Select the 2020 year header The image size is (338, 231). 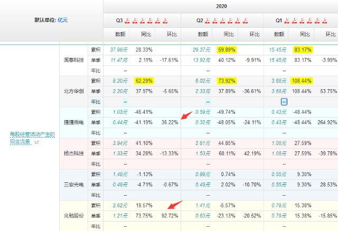click(x=221, y=6)
